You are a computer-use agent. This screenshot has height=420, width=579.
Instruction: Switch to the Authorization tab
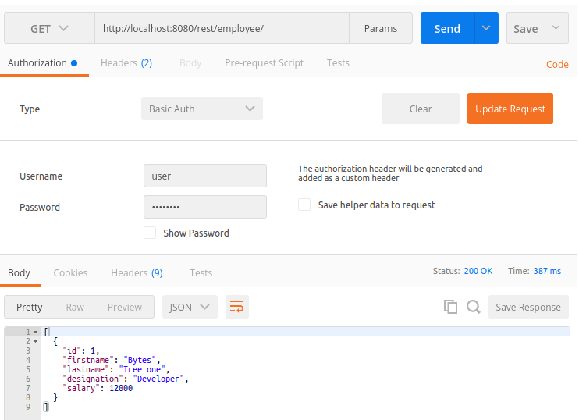coord(42,63)
